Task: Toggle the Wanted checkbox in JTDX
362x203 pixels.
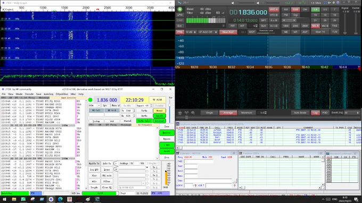Action: (122, 121)
